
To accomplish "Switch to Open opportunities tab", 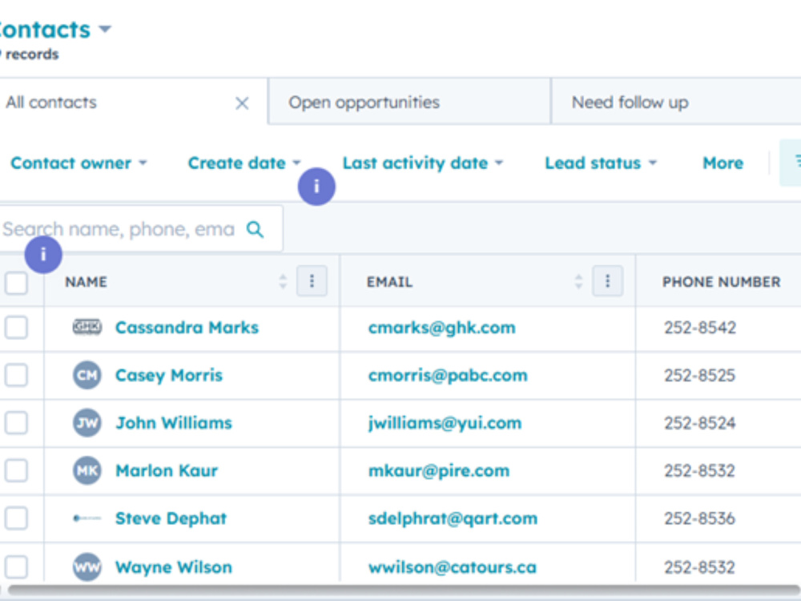I will (x=409, y=103).
